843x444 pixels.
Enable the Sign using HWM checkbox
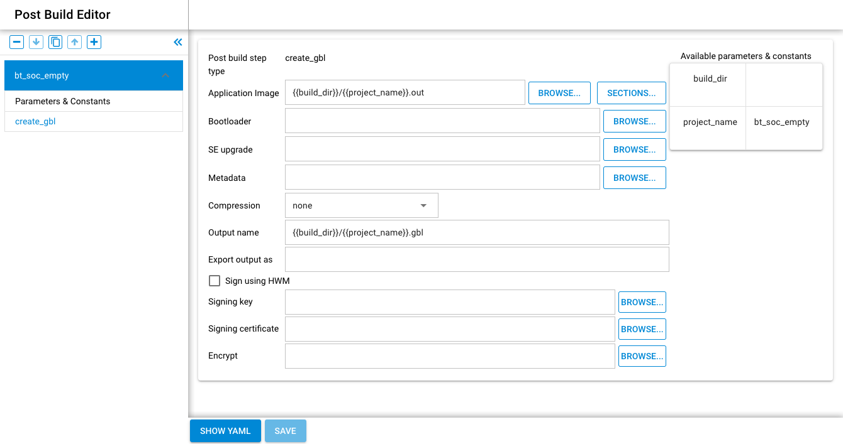[x=215, y=281]
